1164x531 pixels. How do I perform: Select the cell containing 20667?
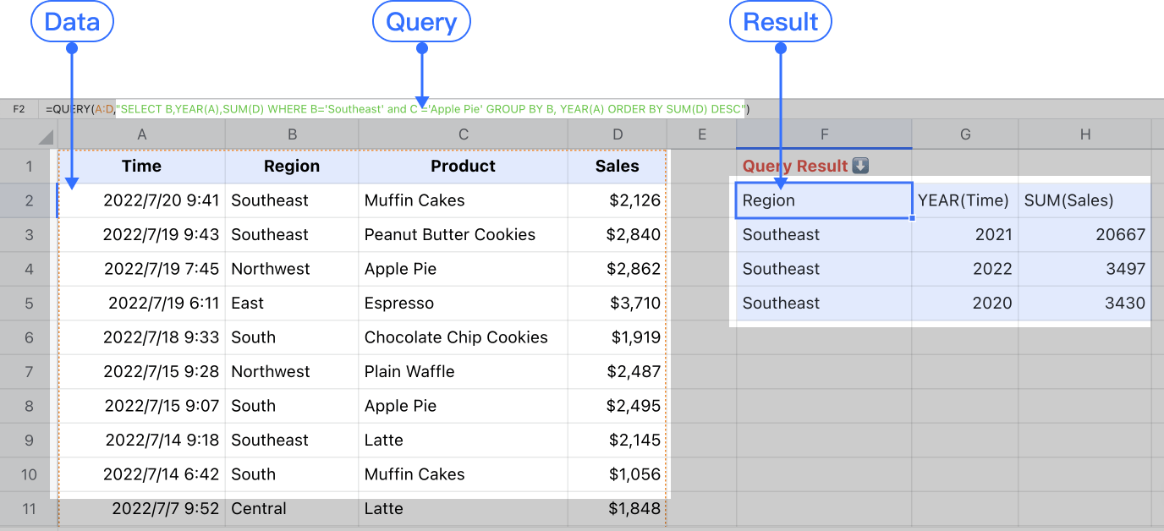(1085, 234)
